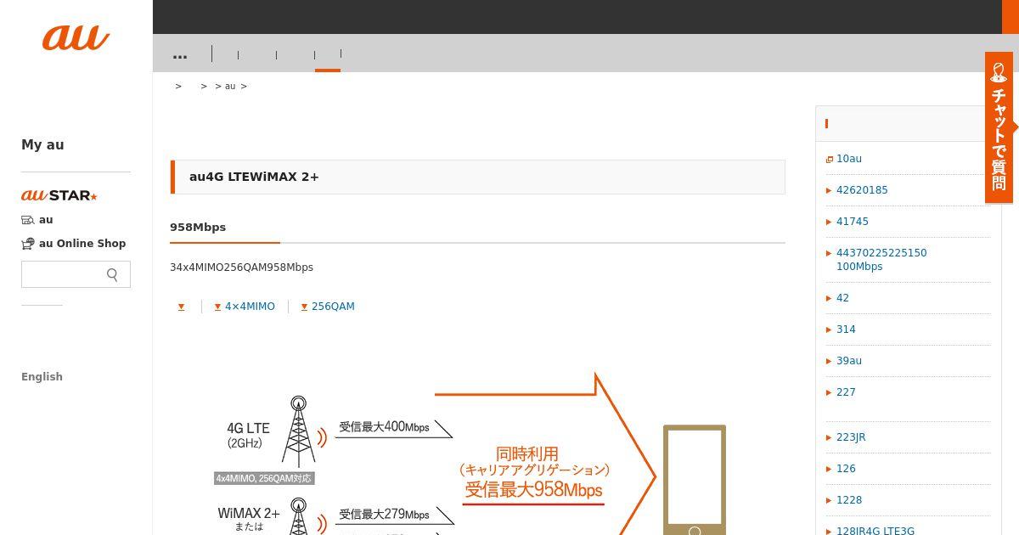This screenshot has height=535, width=1019.
Task: Switch language to English
Action: [42, 377]
